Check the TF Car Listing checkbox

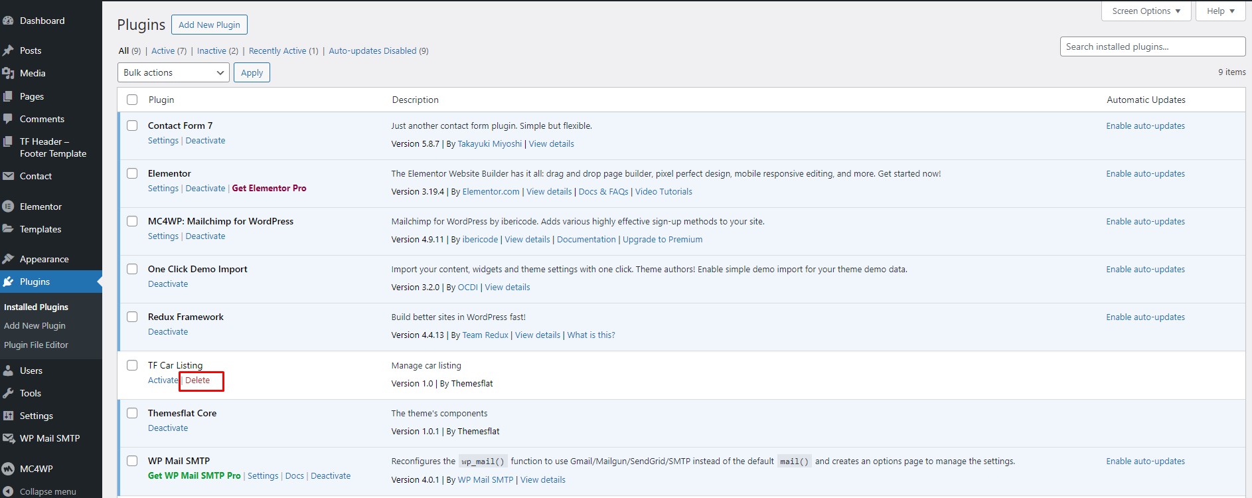pos(132,365)
